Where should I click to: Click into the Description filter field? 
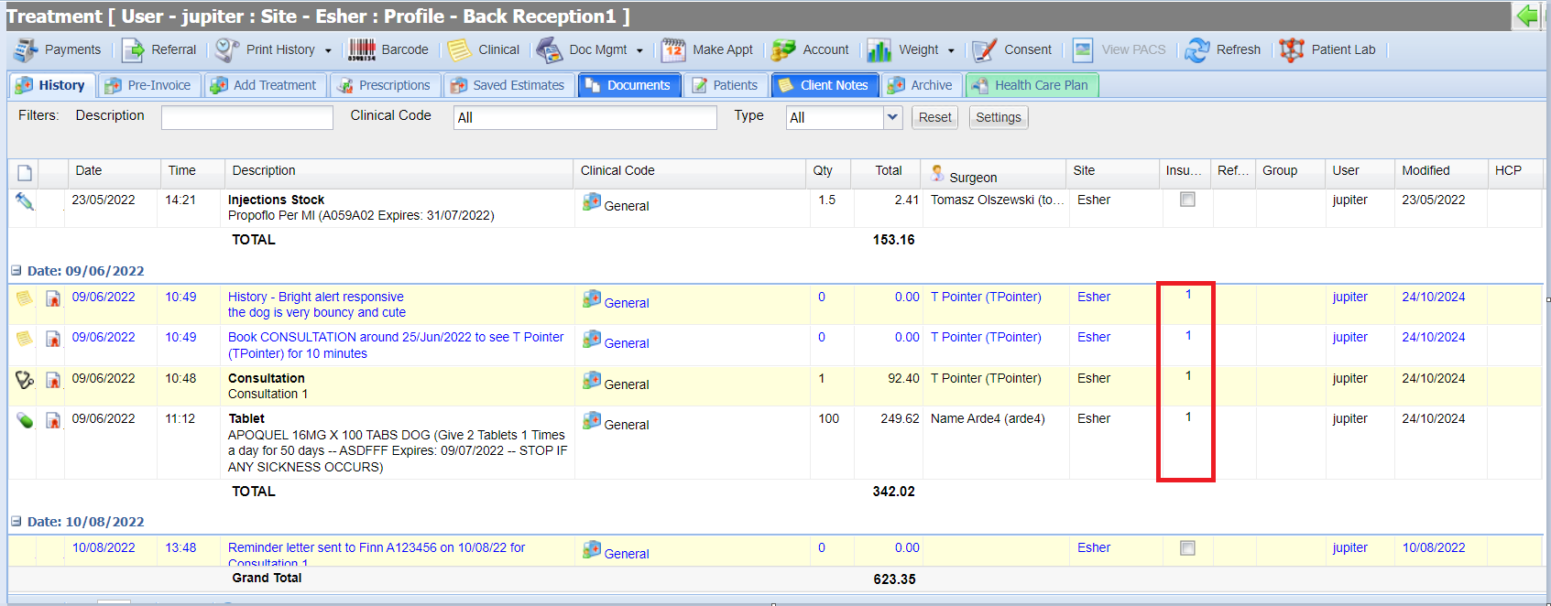(x=246, y=117)
